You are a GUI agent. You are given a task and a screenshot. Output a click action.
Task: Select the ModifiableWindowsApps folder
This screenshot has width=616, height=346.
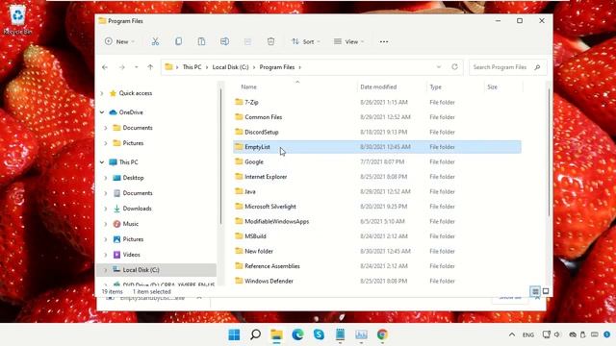(377, 221)
